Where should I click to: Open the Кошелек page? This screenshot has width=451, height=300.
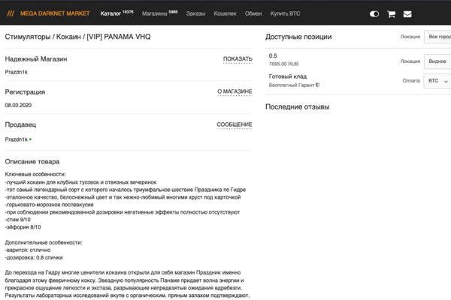tap(225, 13)
